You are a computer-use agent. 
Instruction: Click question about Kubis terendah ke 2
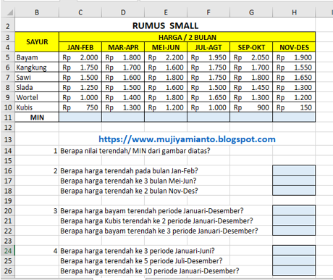tap(156, 221)
